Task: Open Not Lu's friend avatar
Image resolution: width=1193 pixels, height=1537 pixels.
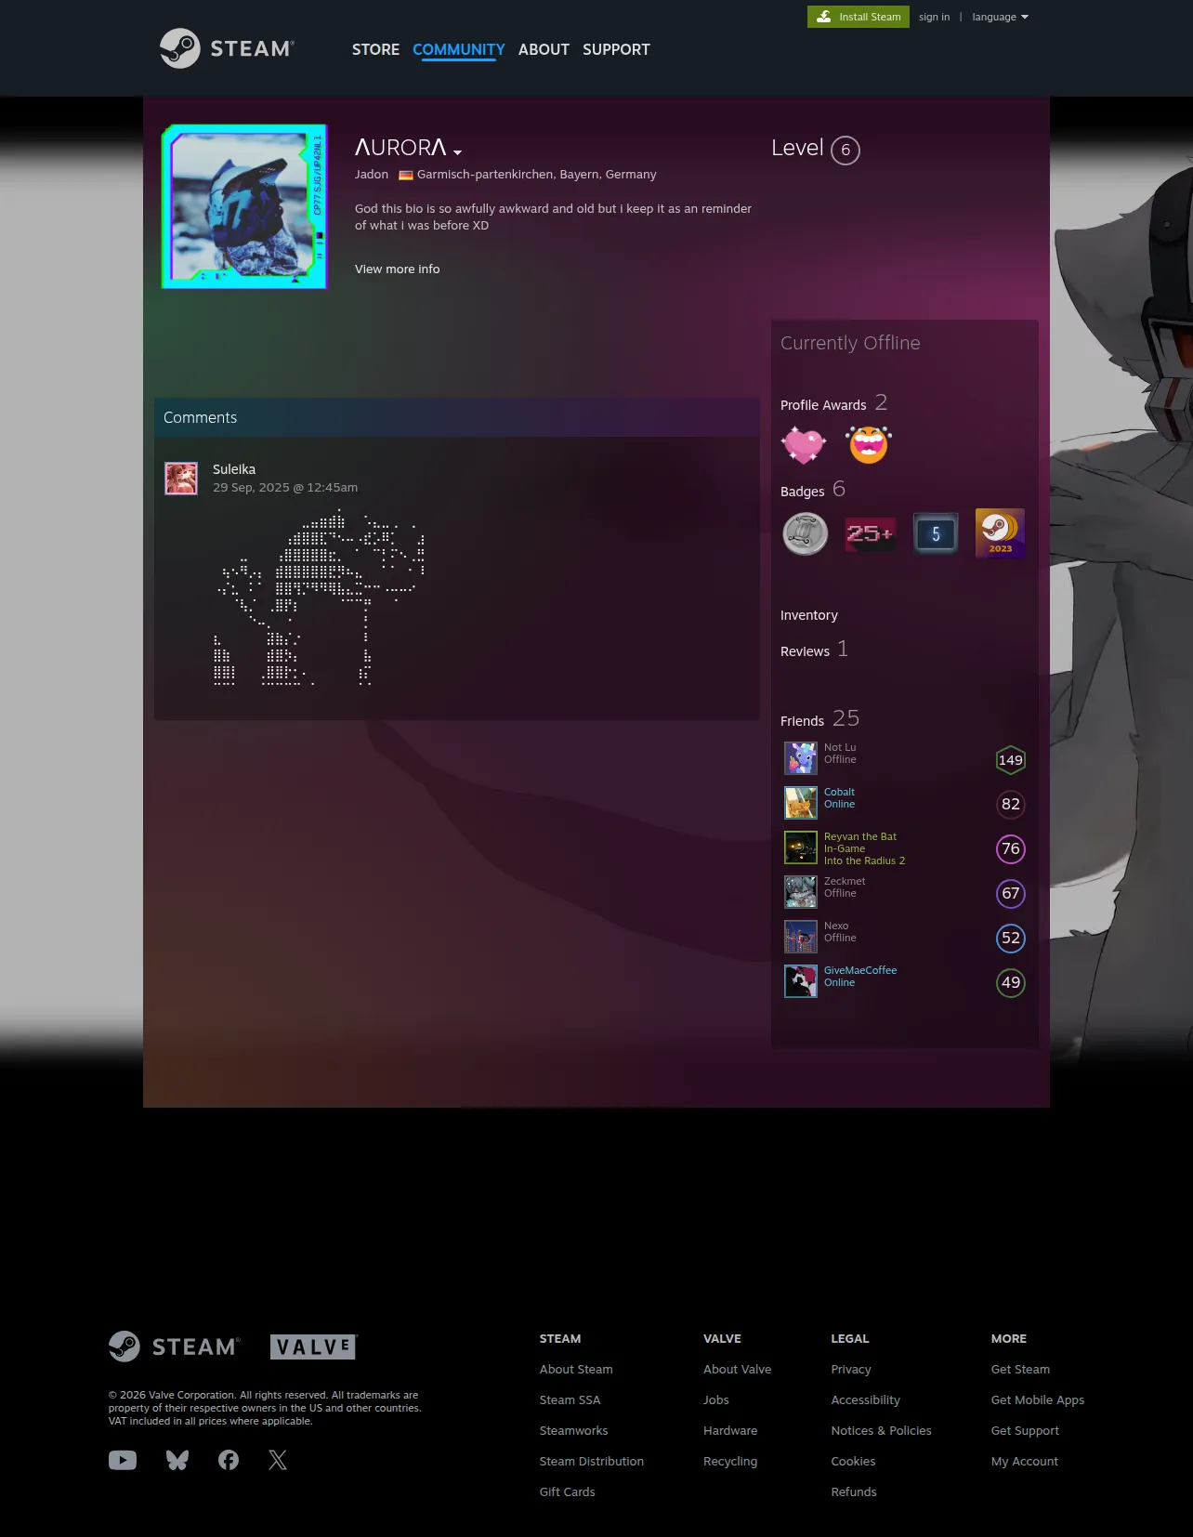Action: click(801, 758)
